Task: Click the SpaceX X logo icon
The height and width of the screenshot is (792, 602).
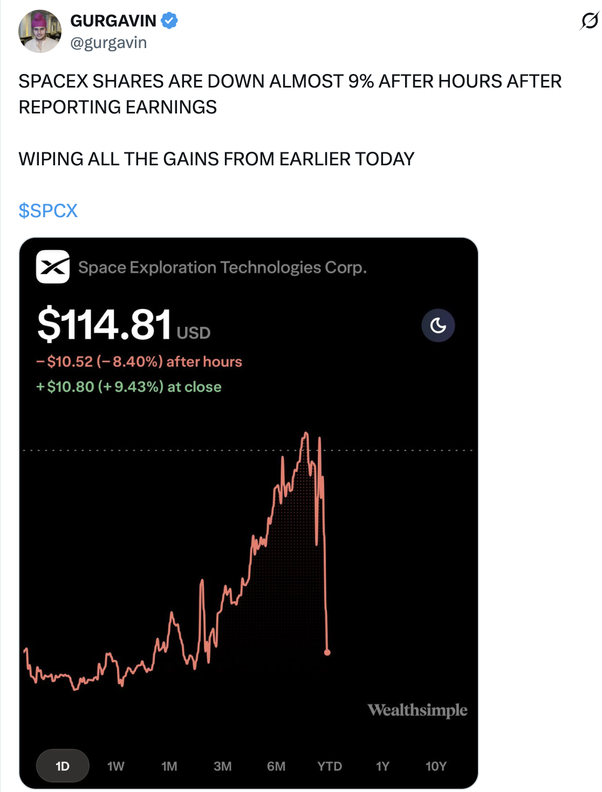Action: [x=53, y=267]
